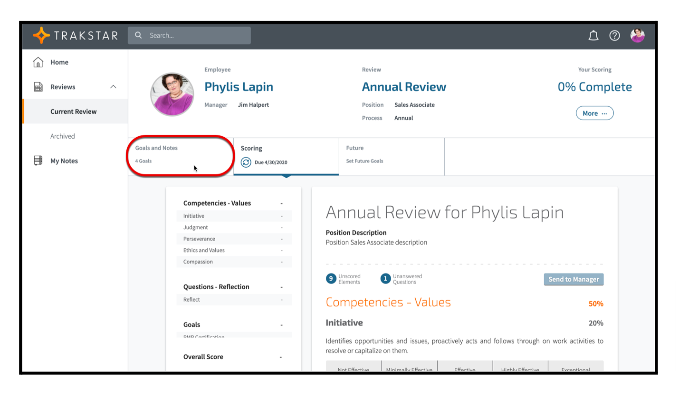
Task: Click the Reviews calendar icon
Action: 38,87
